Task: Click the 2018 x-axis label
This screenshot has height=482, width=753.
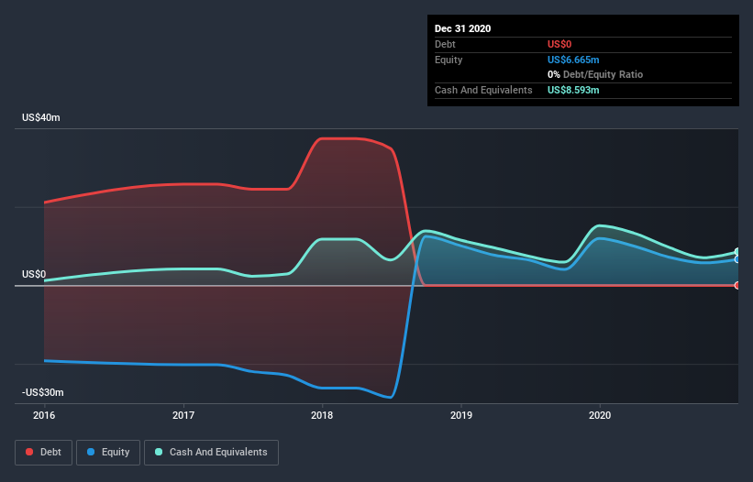Action: (x=322, y=415)
